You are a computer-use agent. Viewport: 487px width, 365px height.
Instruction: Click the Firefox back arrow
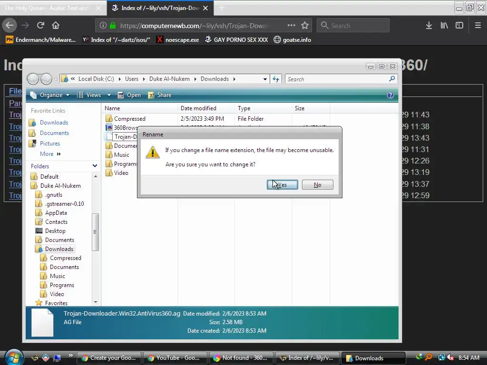point(10,26)
